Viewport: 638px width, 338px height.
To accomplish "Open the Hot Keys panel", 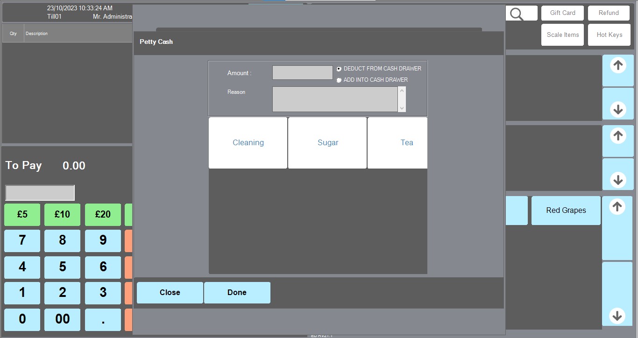I will tap(609, 35).
